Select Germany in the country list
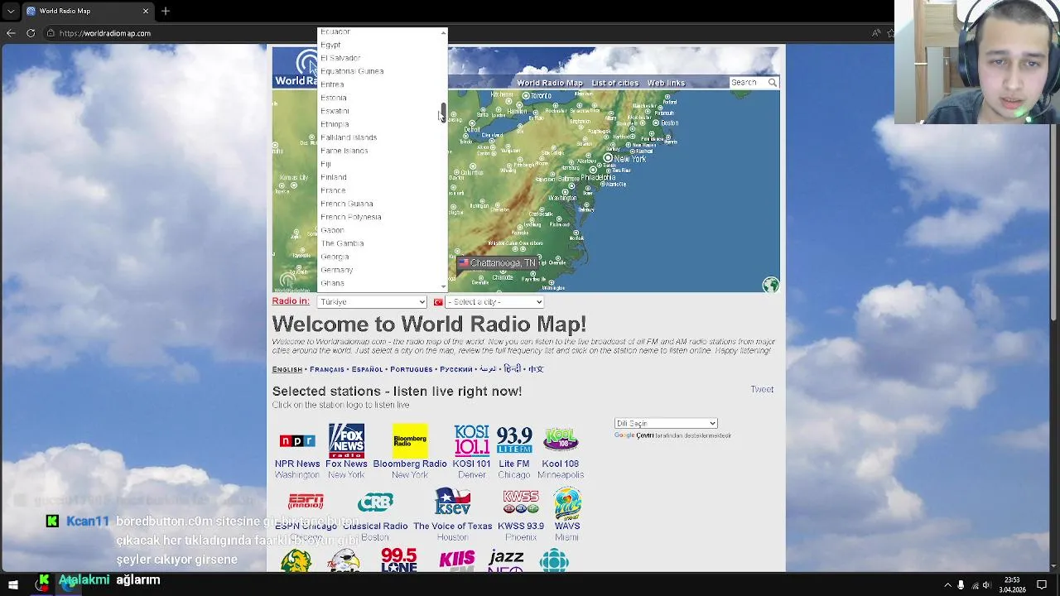The image size is (1060, 596). point(337,270)
